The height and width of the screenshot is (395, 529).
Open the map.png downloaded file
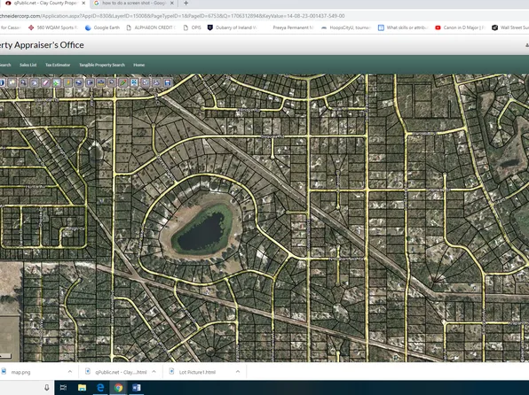pyautogui.click(x=21, y=372)
